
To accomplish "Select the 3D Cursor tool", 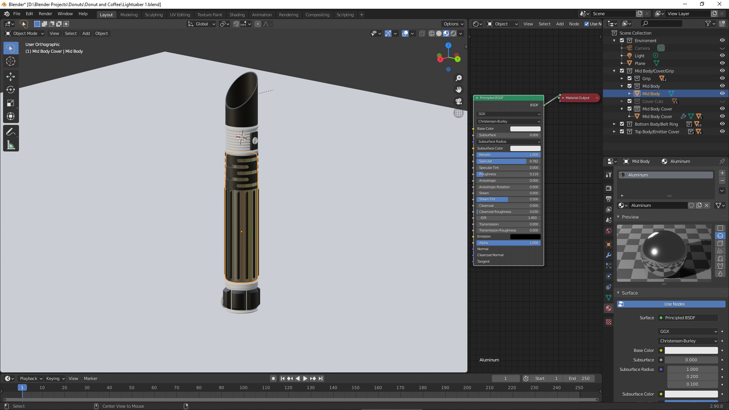I will [11, 61].
